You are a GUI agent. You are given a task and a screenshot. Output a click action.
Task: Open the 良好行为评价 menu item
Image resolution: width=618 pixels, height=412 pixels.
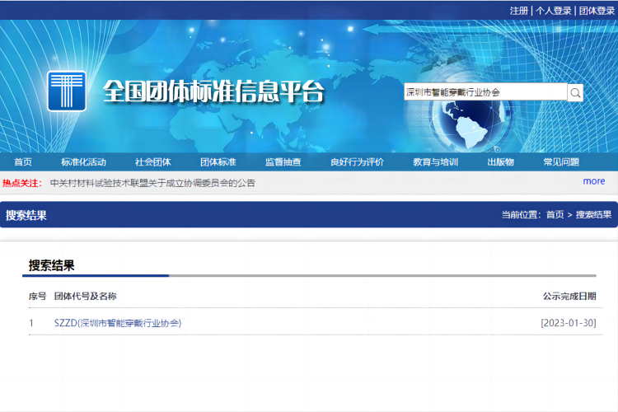357,162
